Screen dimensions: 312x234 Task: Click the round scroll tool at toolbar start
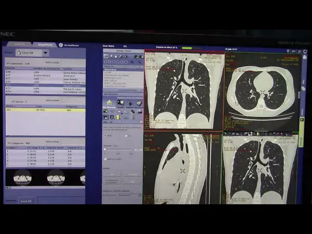point(106,57)
